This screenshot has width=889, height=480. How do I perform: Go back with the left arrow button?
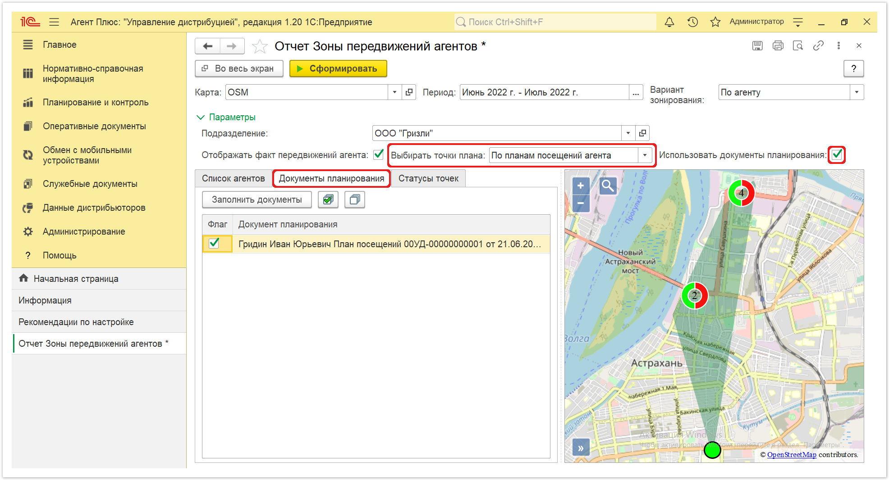pos(208,46)
